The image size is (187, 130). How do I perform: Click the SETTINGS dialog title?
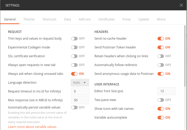[12, 5]
